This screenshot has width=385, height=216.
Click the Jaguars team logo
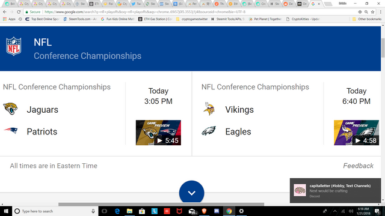click(11, 109)
